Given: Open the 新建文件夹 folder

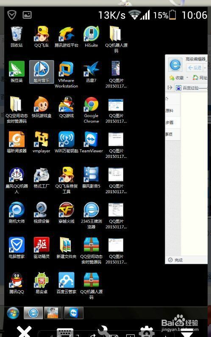Looking at the screenshot, I should (67, 248).
